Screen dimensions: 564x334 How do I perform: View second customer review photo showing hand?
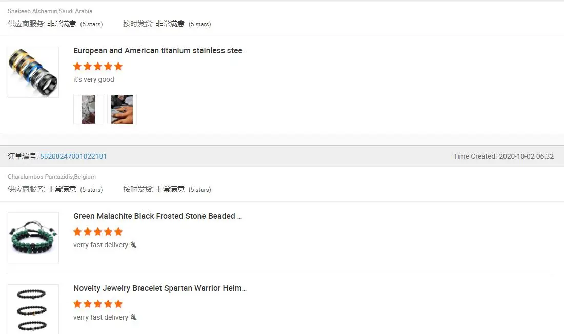122,110
